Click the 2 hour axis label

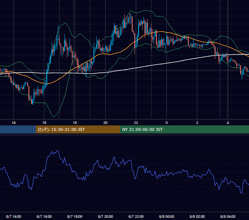197,123
